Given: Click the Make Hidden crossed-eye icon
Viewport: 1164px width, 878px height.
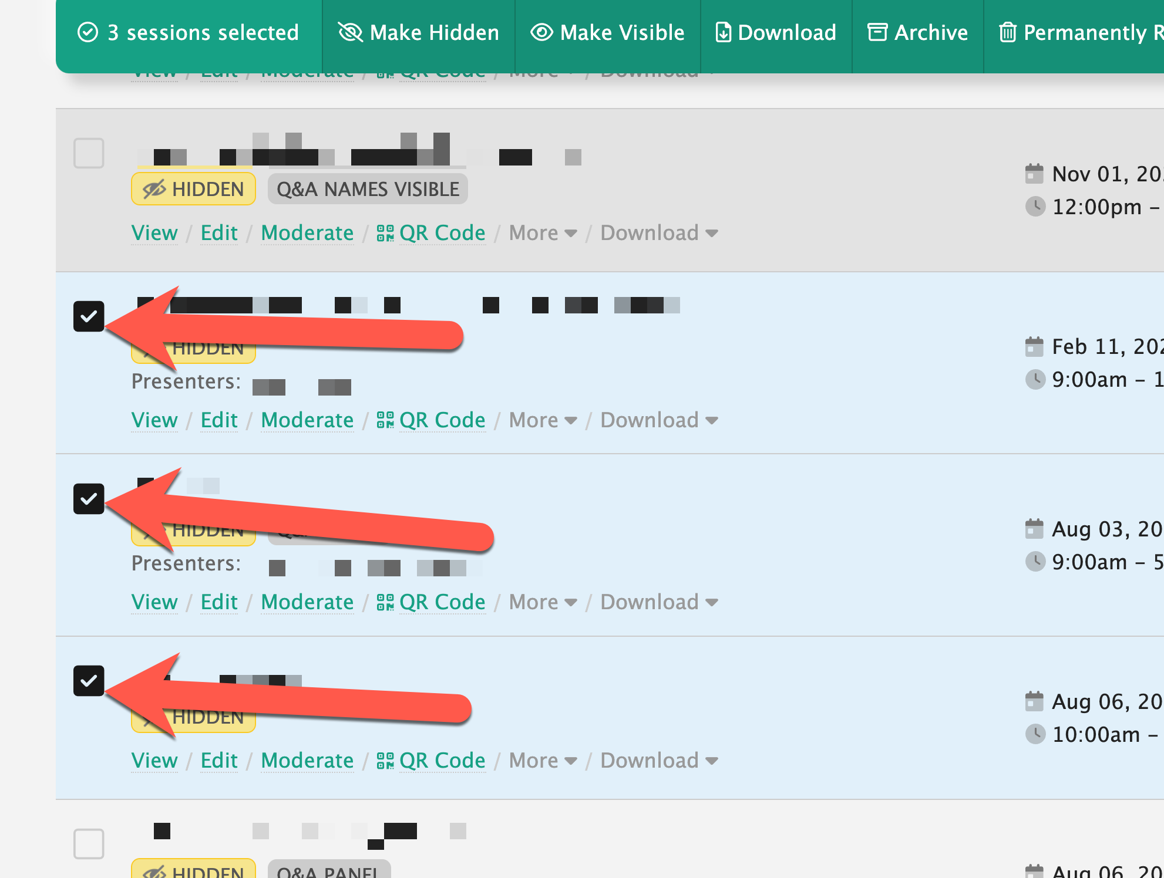Looking at the screenshot, I should pos(350,32).
